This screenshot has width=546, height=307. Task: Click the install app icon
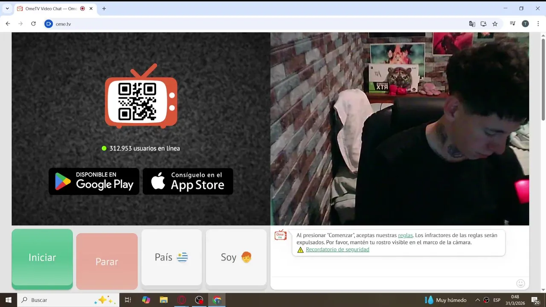tap(483, 24)
